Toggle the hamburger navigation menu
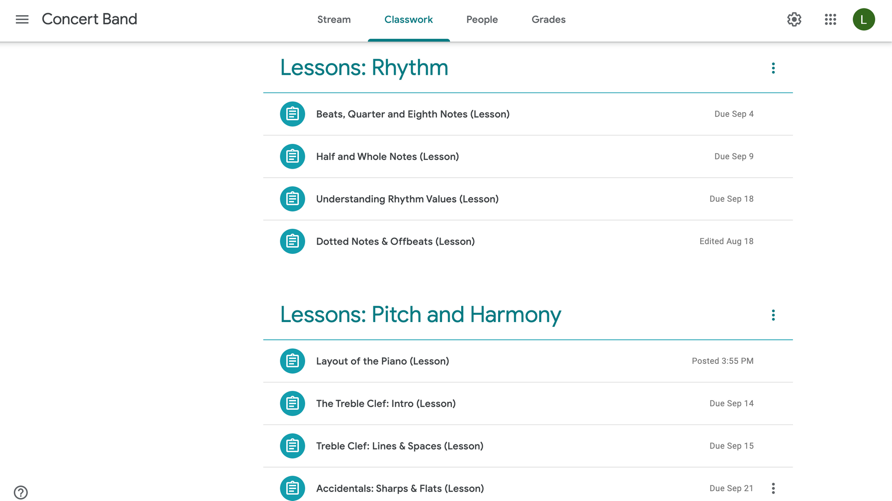 (x=22, y=19)
